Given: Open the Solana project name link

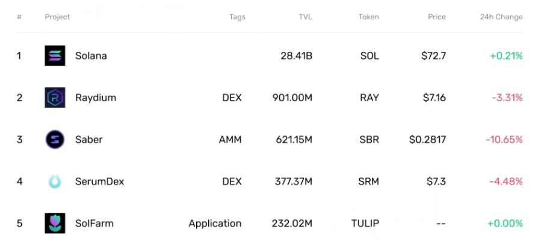Looking at the screenshot, I should tap(91, 56).
